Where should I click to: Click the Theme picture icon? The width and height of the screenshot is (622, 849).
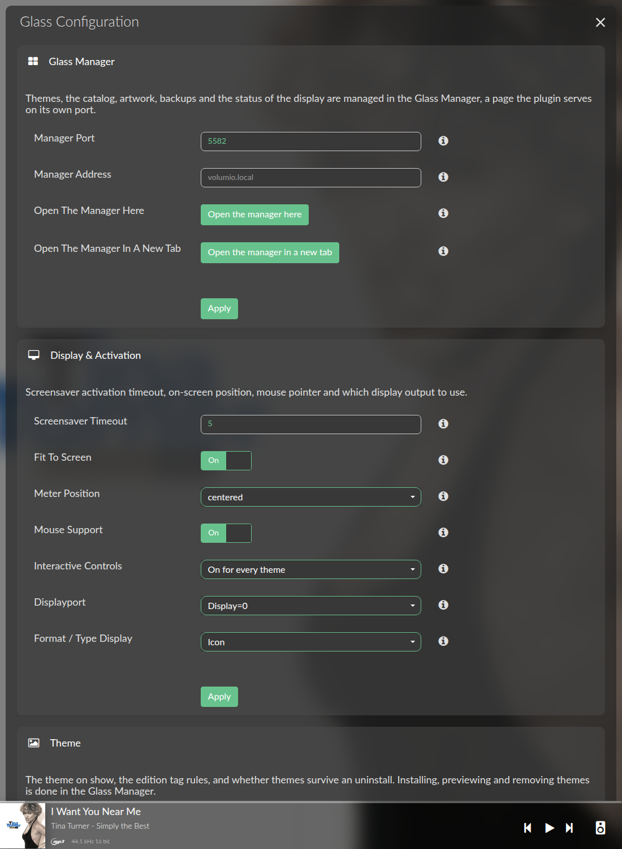point(34,743)
